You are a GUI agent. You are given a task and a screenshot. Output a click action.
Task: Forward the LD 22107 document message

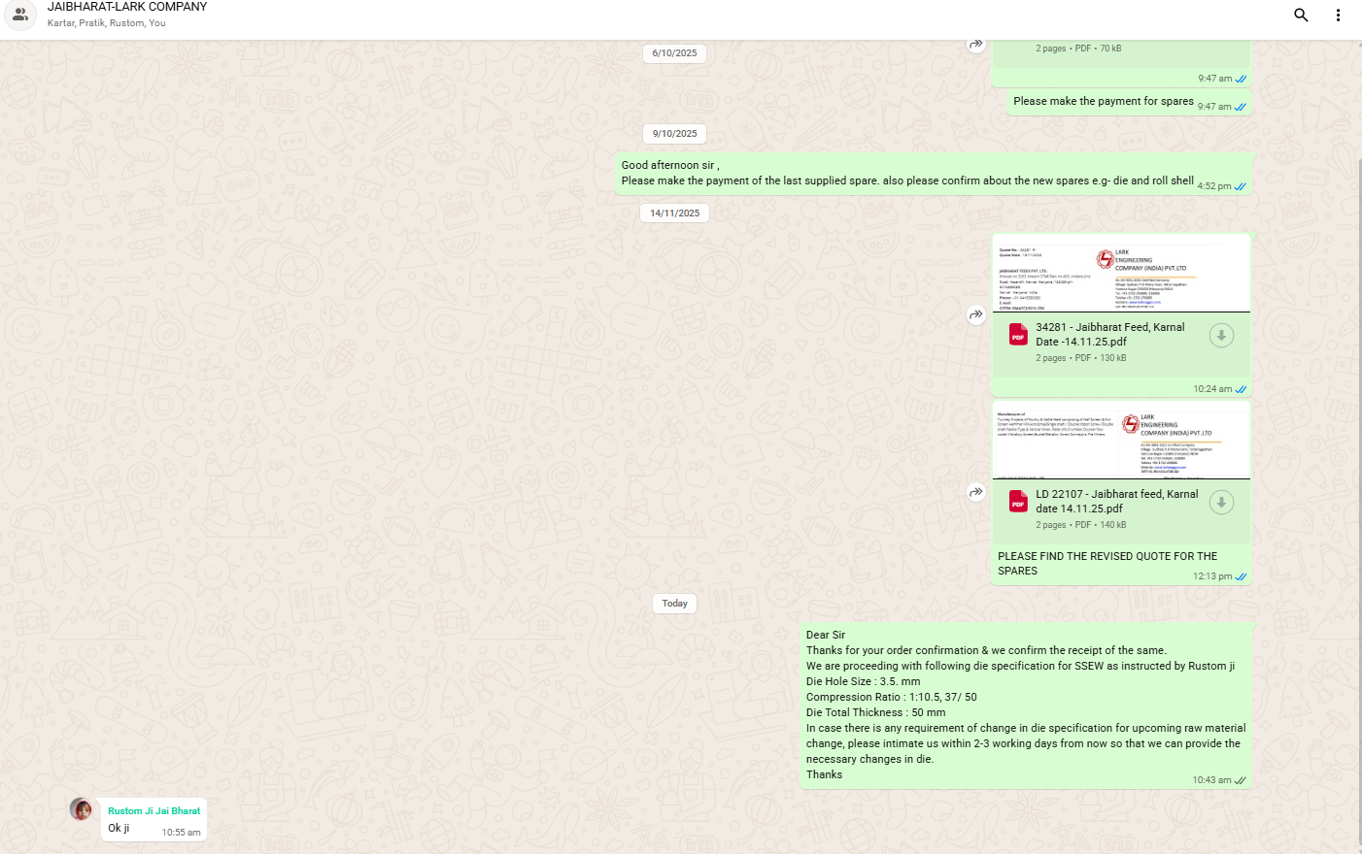click(976, 493)
